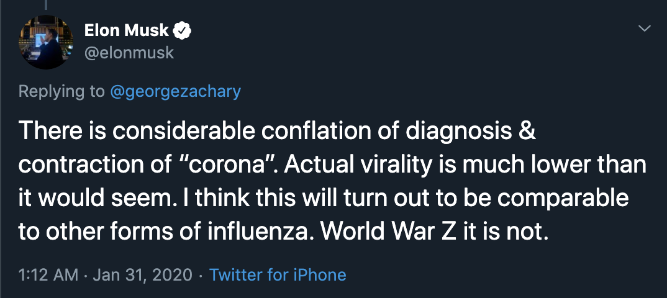Screen dimensions: 667x298
Task: Click the blue verified badge icon
Action: click(x=183, y=29)
